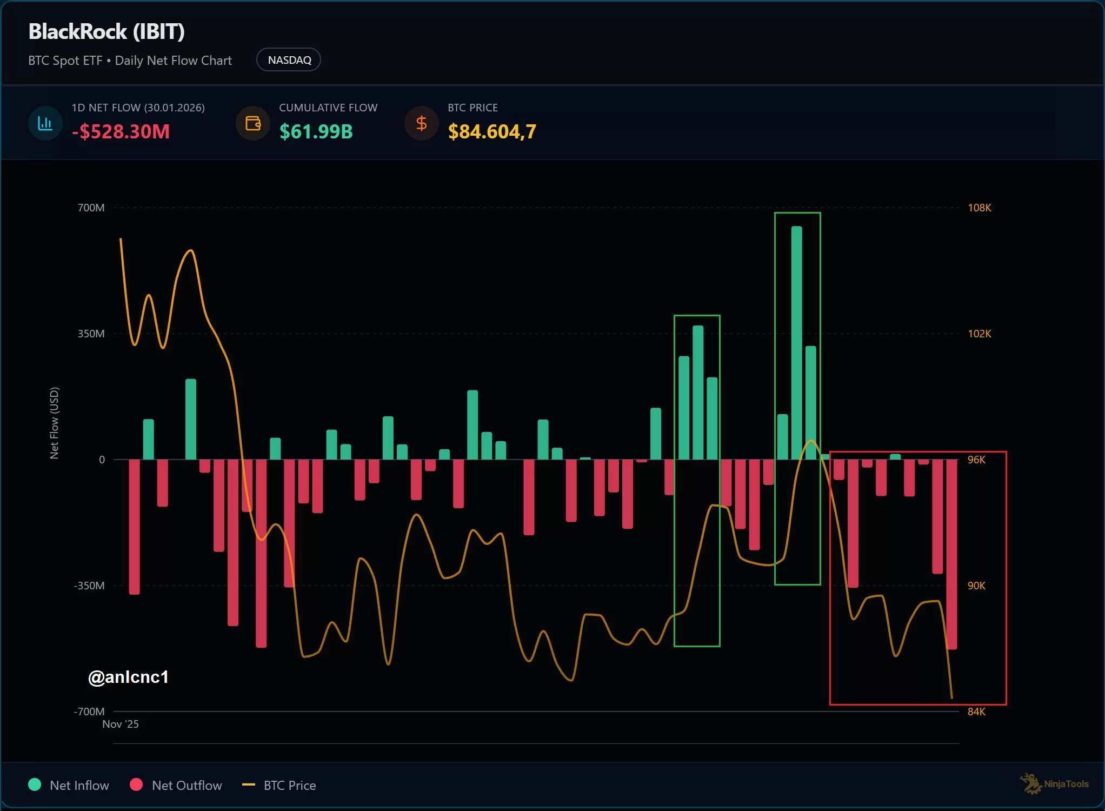Click the Nov '25 axis label
This screenshot has width=1105, height=811.
[x=121, y=724]
